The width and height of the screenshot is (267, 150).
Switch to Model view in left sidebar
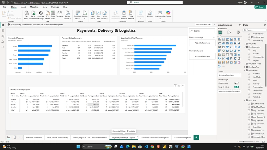click(3, 36)
